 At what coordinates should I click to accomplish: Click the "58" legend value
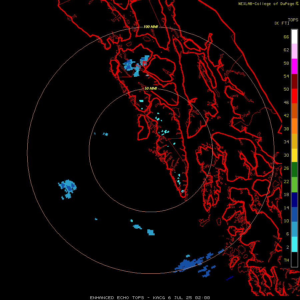tap(286, 63)
